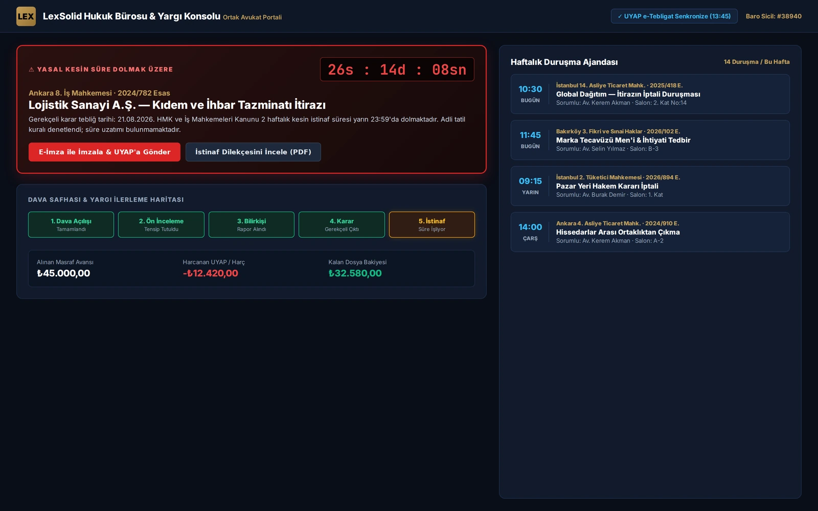Click the Lojistik Sanayi A.Ş. case title

point(177,105)
